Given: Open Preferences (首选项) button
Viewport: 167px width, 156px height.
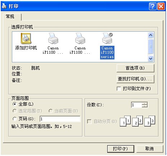Looking at the screenshot, I should pyautogui.click(x=135, y=68).
